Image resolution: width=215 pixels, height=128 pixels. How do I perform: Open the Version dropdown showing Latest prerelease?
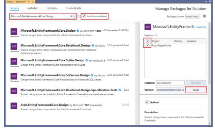(x=170, y=90)
